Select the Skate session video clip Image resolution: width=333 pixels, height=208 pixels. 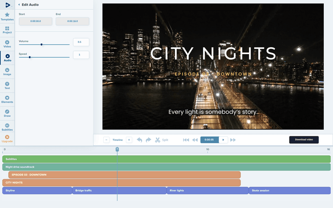pos(290,190)
